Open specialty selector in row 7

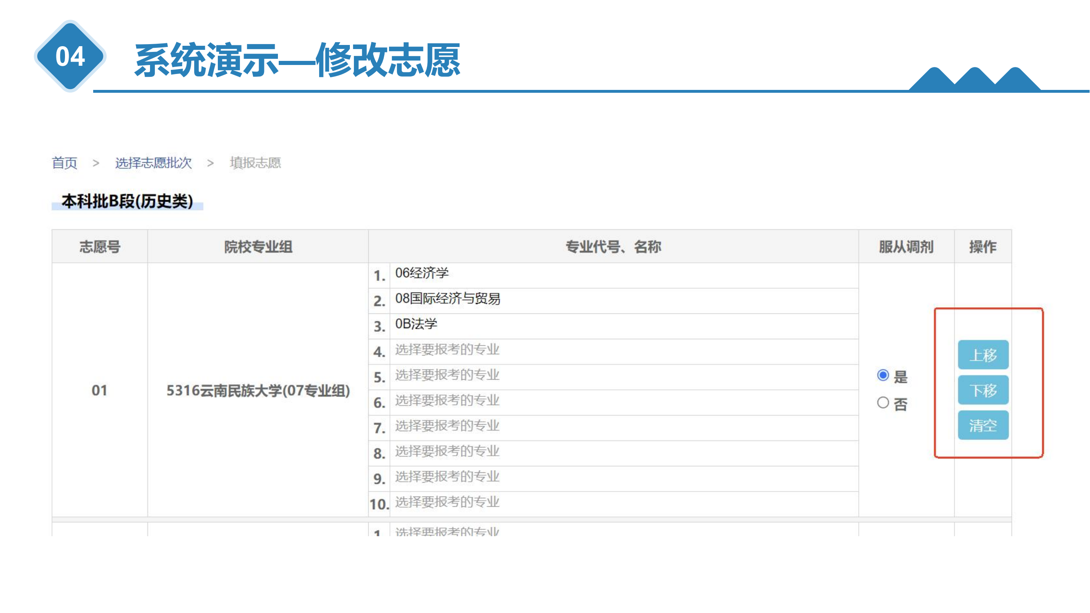[x=447, y=426]
